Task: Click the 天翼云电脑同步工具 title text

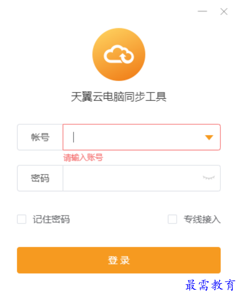Action: click(119, 97)
